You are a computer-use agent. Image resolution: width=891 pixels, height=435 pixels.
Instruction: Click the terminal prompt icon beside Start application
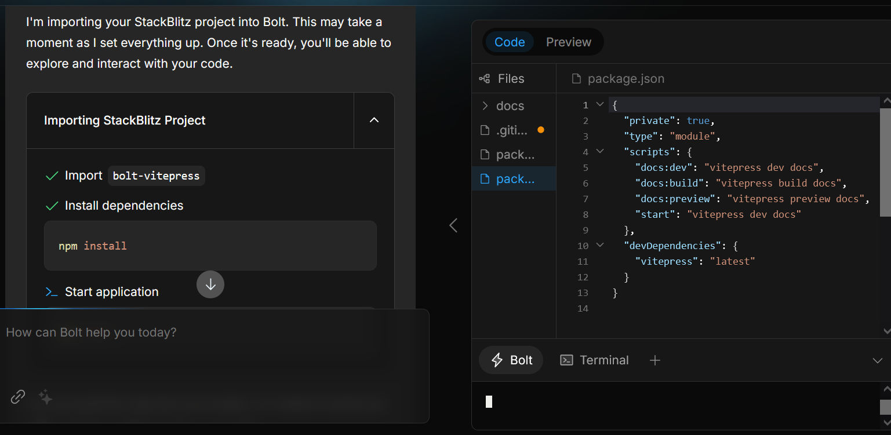pyautogui.click(x=52, y=292)
